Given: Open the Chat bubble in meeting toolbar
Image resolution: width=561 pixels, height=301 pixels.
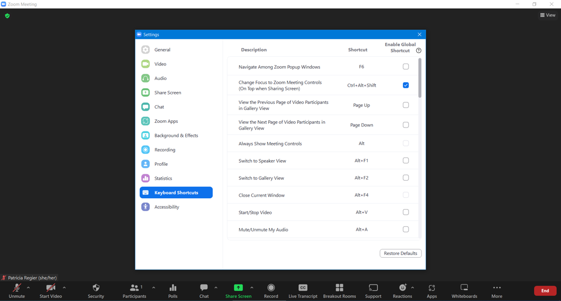Looking at the screenshot, I should (x=204, y=288).
